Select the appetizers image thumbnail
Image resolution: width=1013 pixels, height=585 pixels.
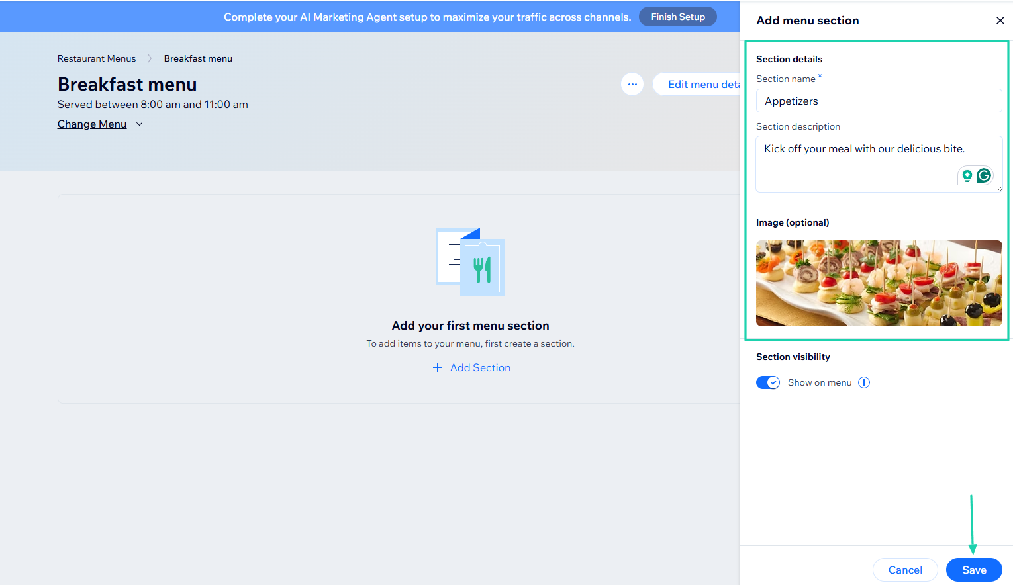point(879,283)
